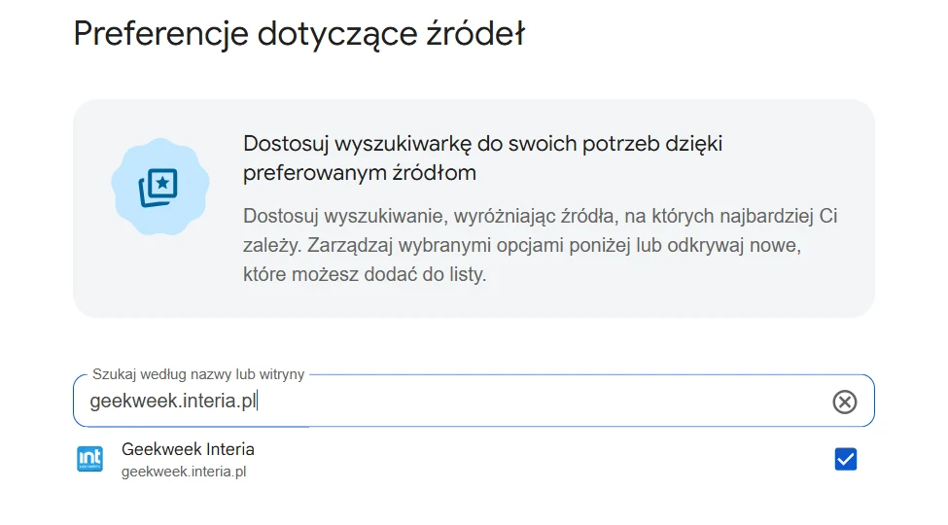Click the starred sources badge icon
Image resolution: width=948 pixels, height=525 pixels.
(x=159, y=187)
